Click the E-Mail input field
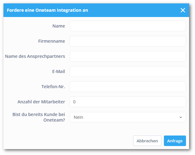 tap(128, 71)
